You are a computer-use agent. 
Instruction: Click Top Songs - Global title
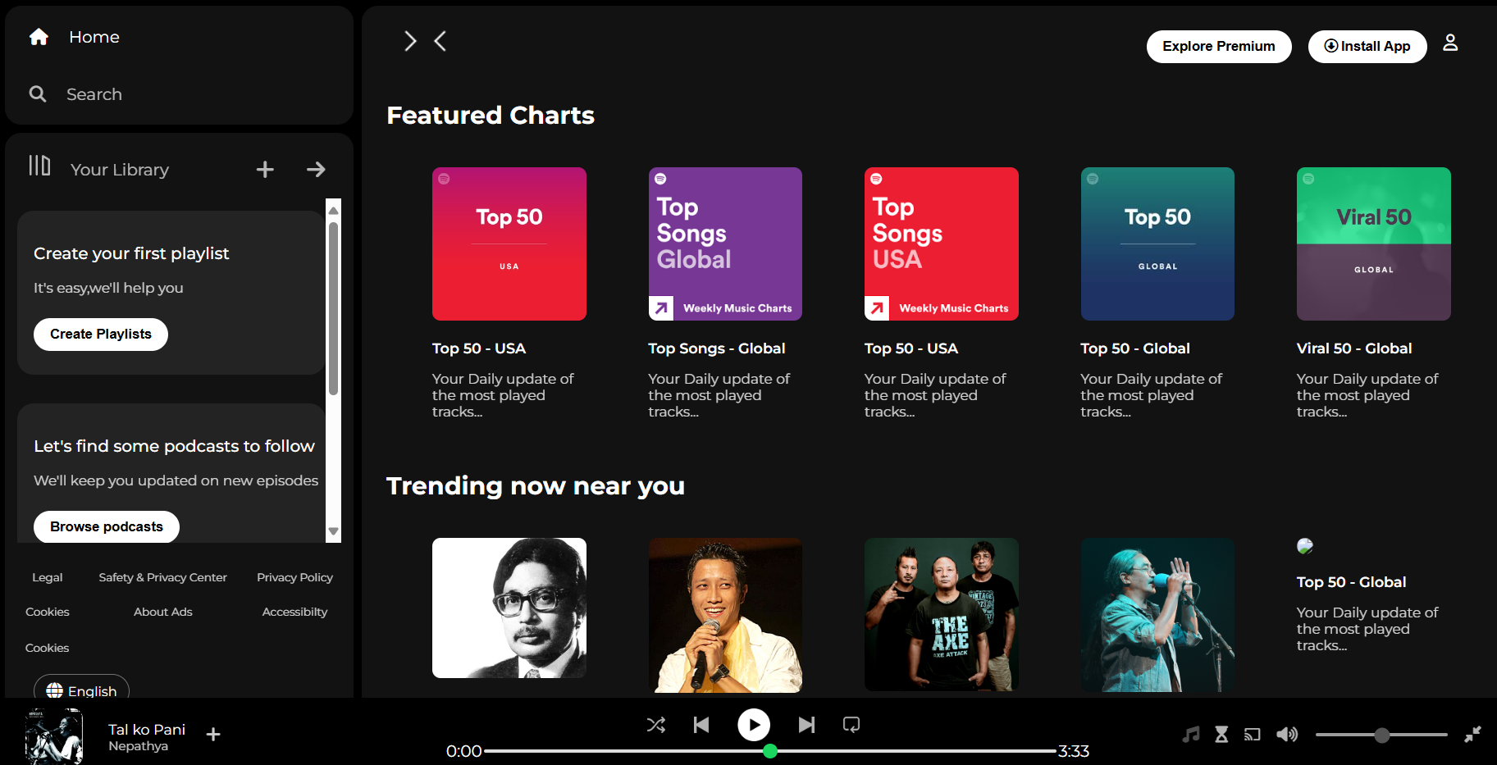tap(717, 348)
